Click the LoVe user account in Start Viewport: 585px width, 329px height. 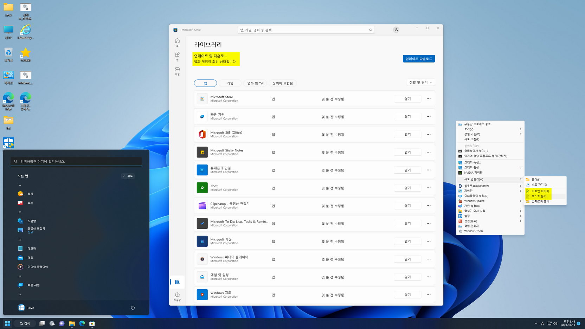click(x=26, y=308)
